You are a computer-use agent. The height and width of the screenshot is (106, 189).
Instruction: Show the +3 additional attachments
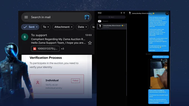63,49
